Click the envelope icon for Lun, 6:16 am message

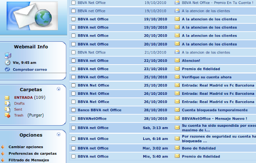point(177,138)
